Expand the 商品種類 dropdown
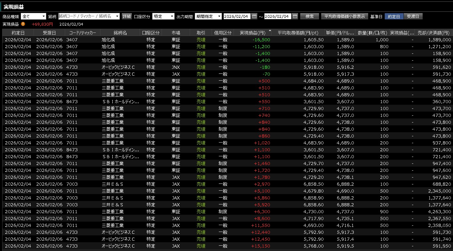 43,17
